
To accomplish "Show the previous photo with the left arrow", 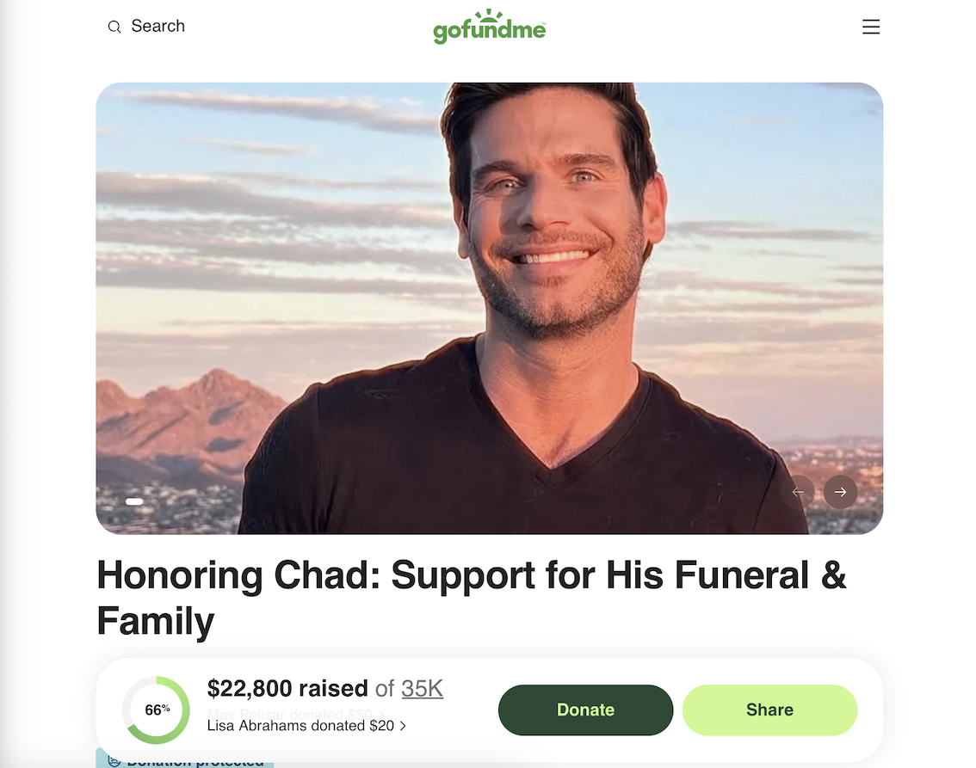I will (798, 492).
